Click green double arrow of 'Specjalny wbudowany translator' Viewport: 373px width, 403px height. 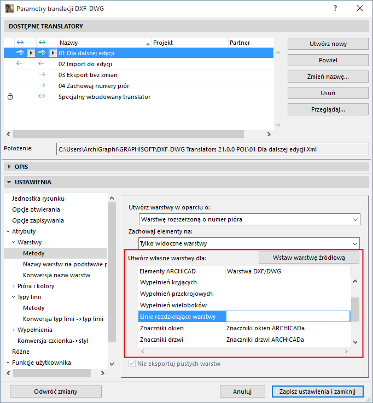click(42, 96)
